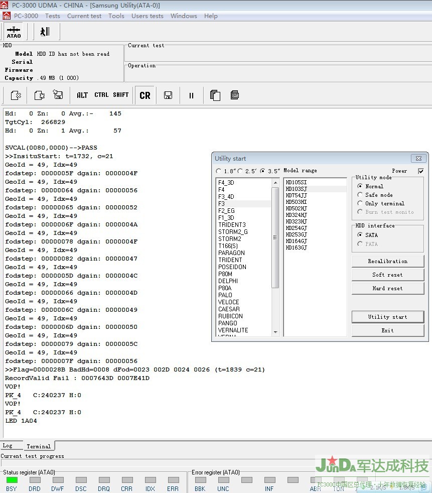Select Normal utility mode

click(360, 186)
